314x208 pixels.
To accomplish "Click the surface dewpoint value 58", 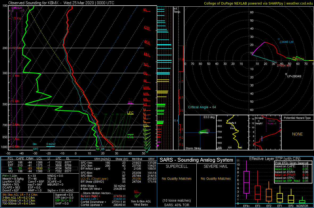I will 98,149.
